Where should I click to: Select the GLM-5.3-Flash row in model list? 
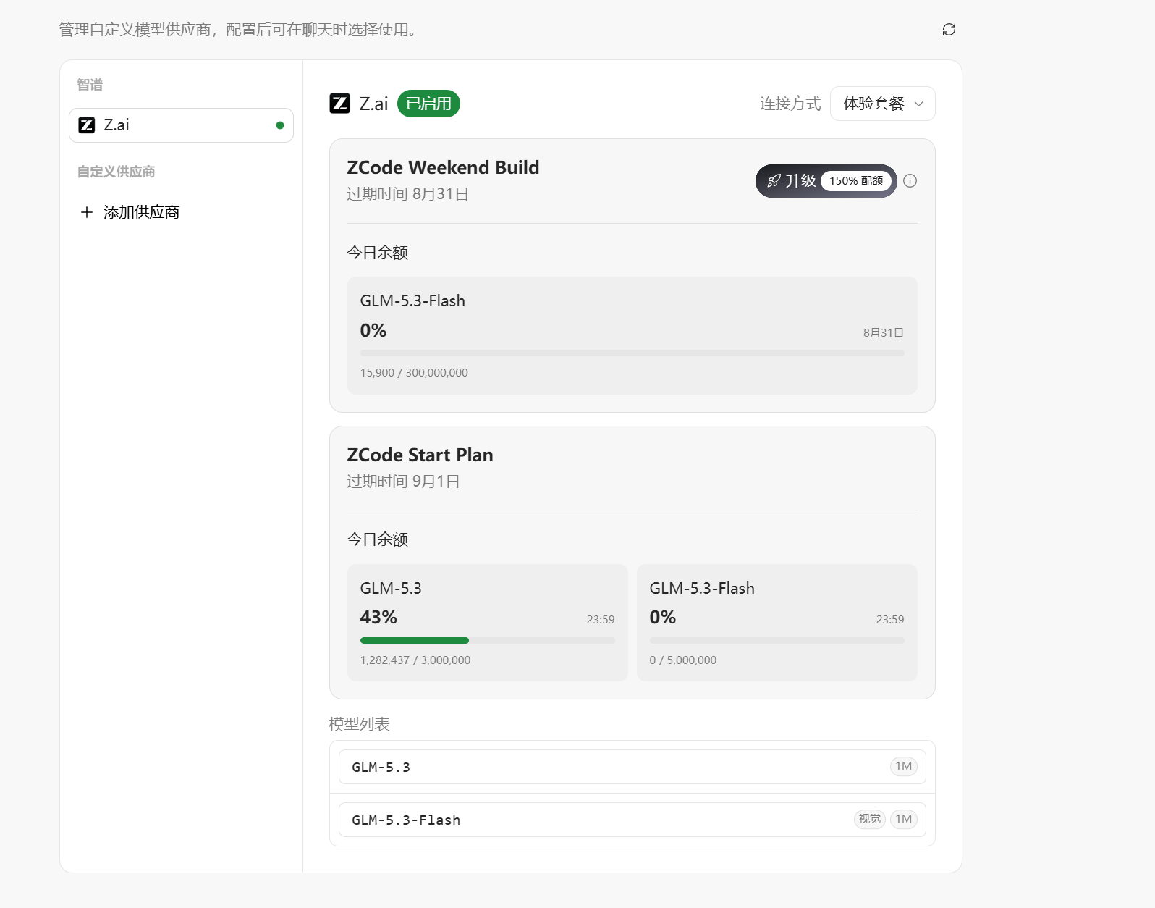pos(632,820)
